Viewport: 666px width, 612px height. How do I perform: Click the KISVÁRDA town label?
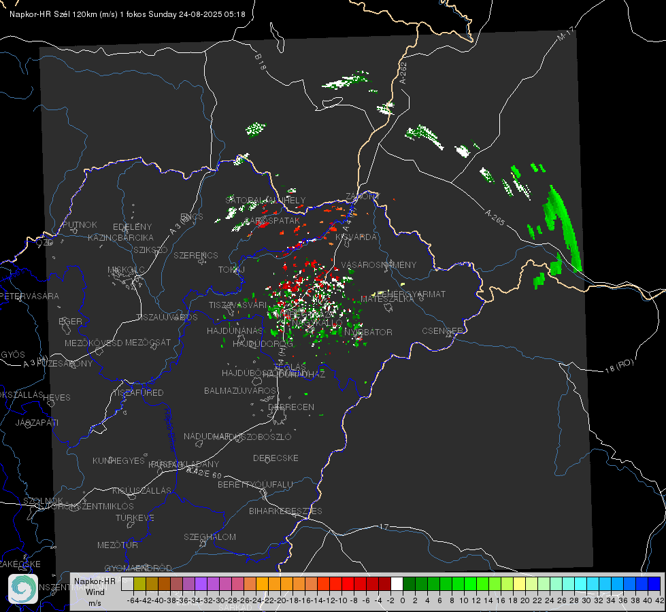click(x=356, y=237)
